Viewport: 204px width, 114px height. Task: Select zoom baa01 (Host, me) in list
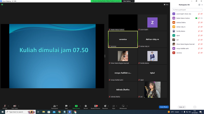pos(187,14)
